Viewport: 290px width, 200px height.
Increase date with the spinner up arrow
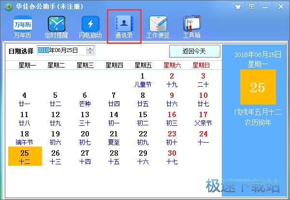point(90,49)
